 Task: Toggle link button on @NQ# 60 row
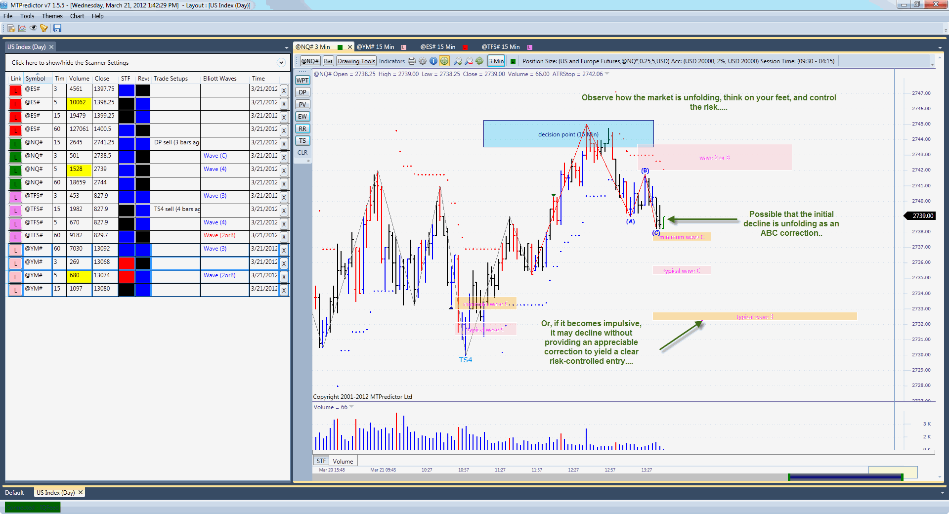pos(16,184)
